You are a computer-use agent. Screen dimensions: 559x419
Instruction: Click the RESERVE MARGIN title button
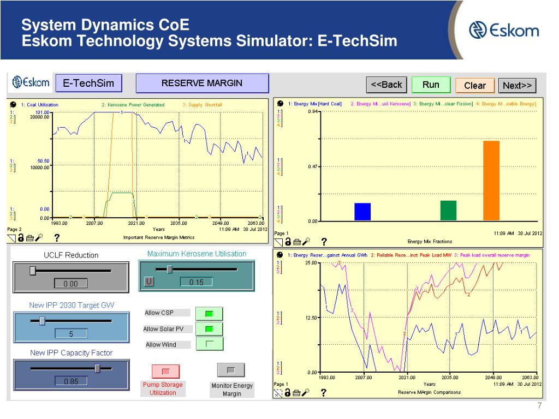click(x=202, y=83)
